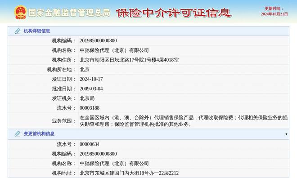Select the 机构所在地 value 北京
Viewport: 297px width, 178px height.
[x=85, y=69]
